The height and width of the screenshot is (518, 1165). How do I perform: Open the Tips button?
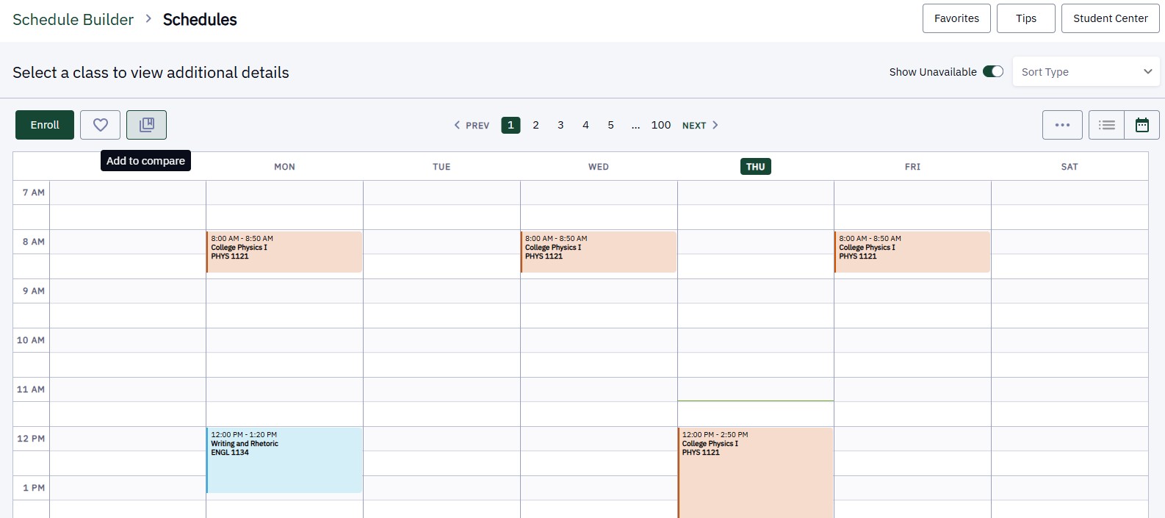coord(1026,18)
